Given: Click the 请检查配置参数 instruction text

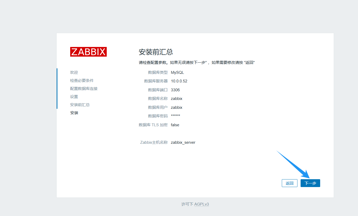Looking at the screenshot, I should (197, 63).
